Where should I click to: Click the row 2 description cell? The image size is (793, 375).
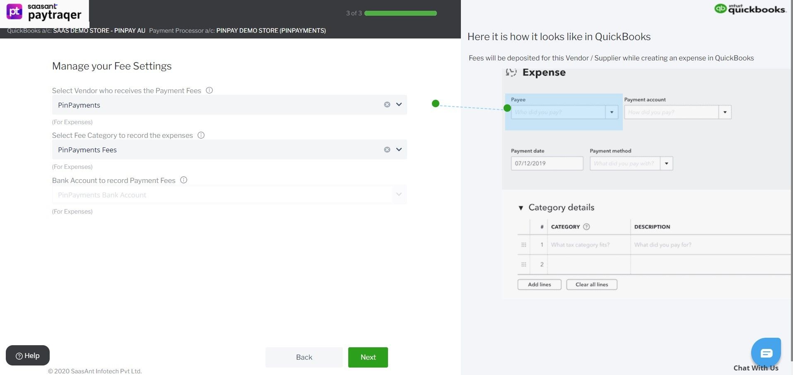710,264
